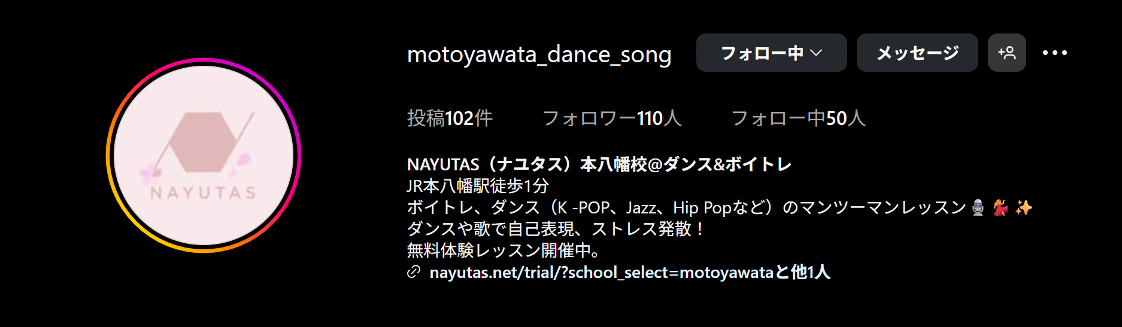1122x327 pixels.
Task: Open the フォロー中50人 following list
Action: click(798, 118)
